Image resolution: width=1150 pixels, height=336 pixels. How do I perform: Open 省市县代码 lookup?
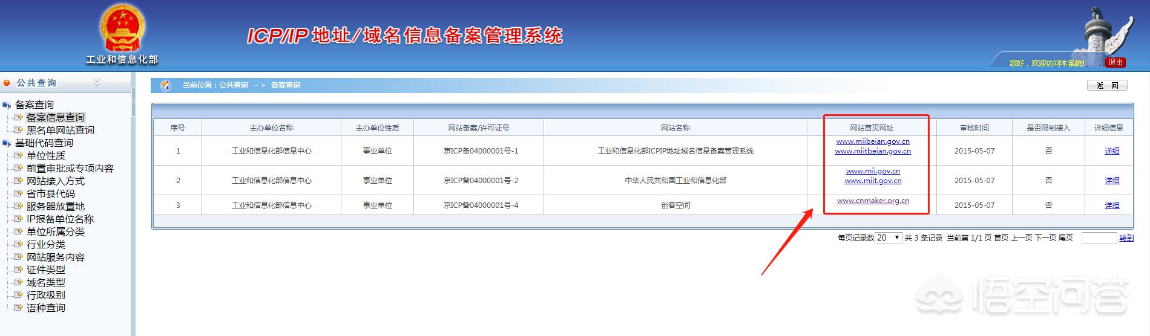point(50,193)
